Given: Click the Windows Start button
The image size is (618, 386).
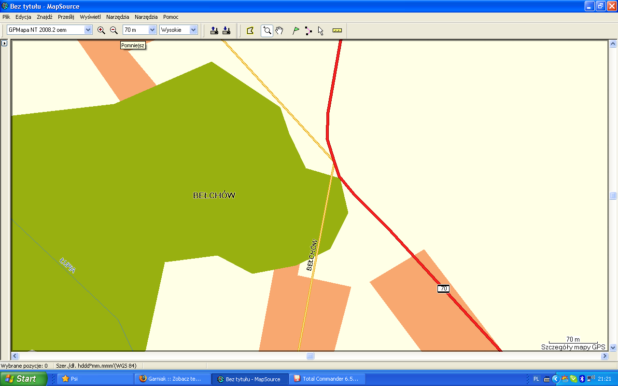Looking at the screenshot, I should (x=24, y=379).
